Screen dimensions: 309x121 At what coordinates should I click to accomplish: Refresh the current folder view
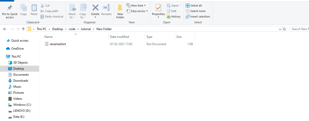click(284, 29)
